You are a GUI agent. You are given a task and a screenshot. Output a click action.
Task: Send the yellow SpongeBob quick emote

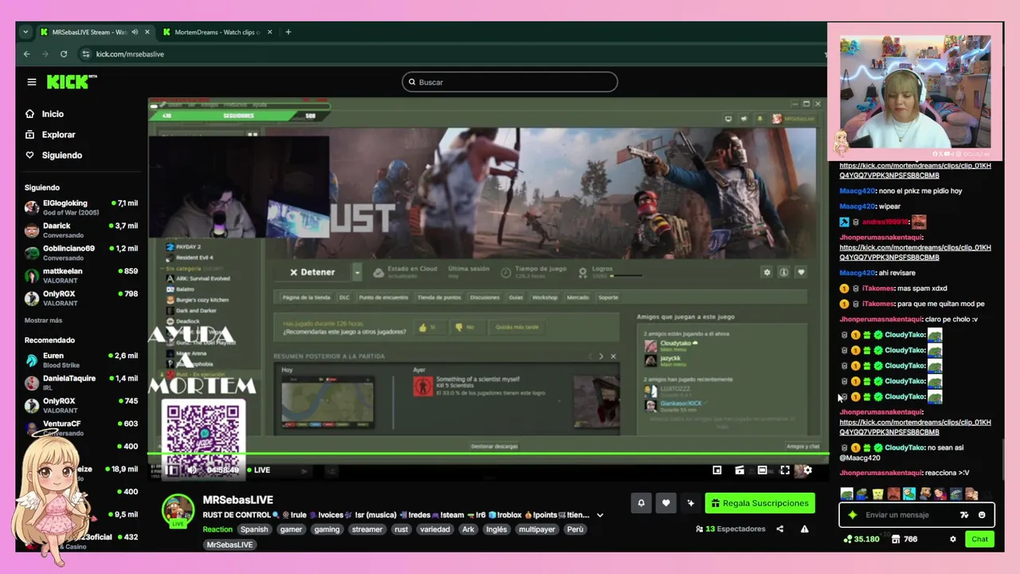pyautogui.click(x=877, y=494)
